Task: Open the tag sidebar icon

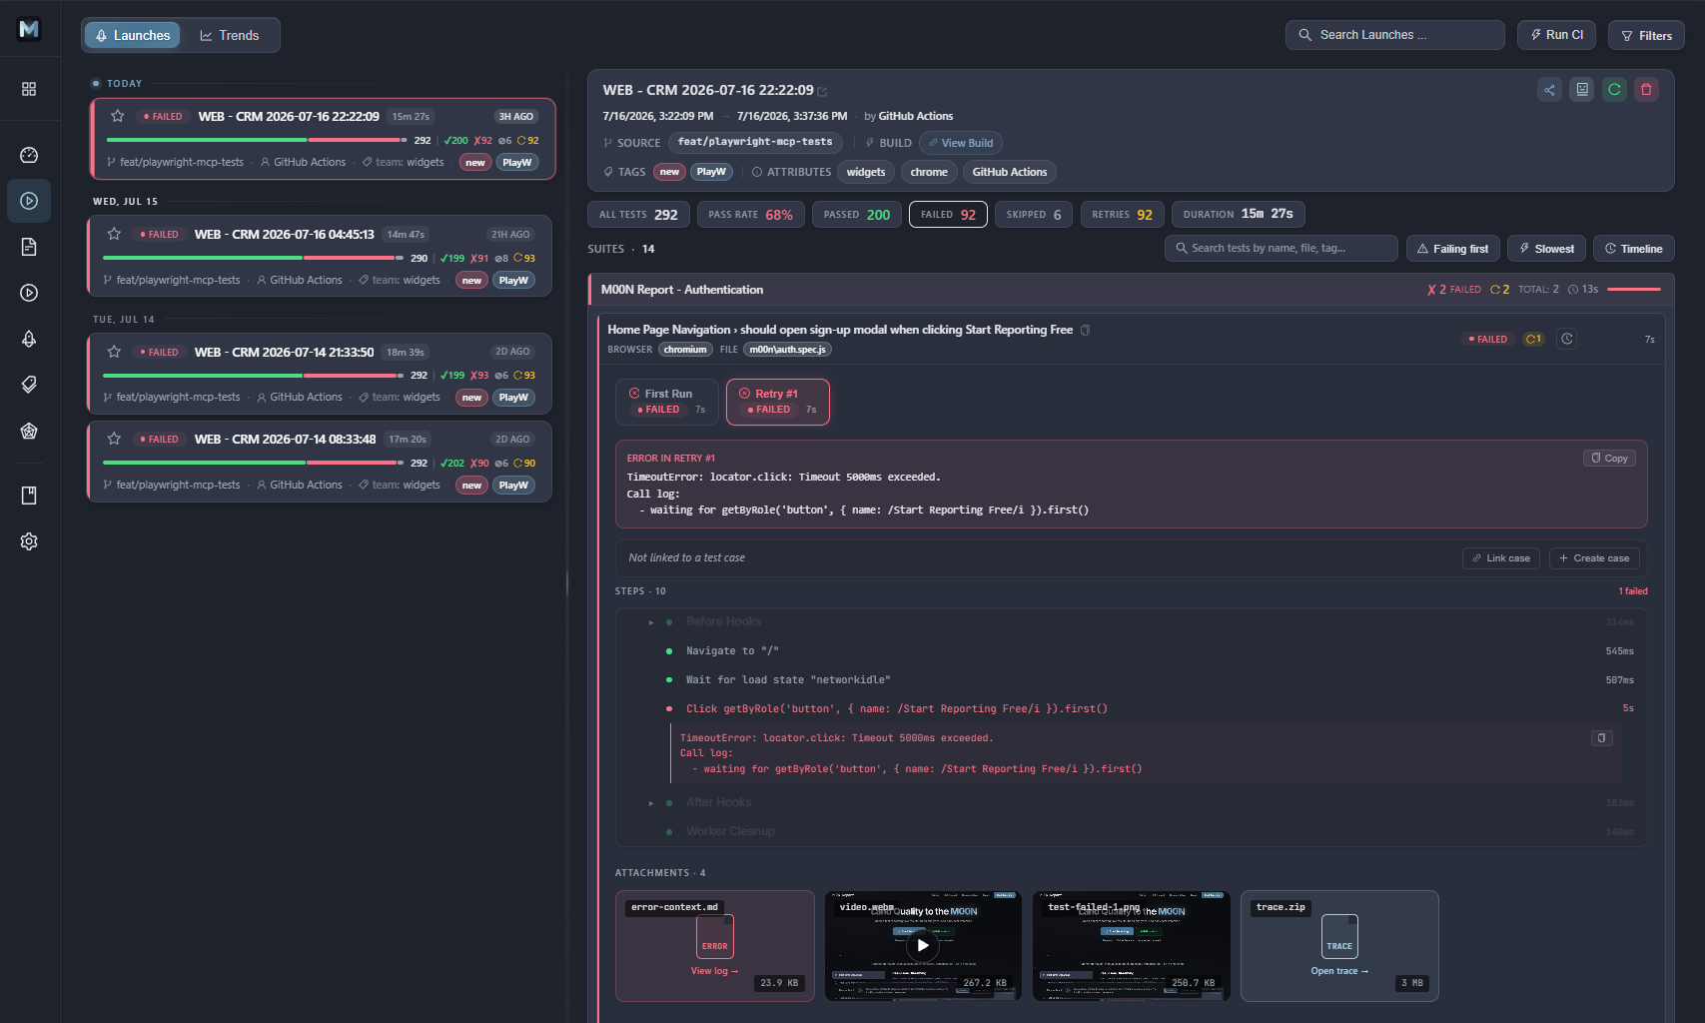Action: click(x=29, y=385)
